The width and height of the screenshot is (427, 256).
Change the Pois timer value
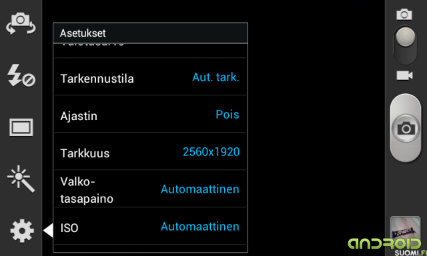tap(228, 114)
